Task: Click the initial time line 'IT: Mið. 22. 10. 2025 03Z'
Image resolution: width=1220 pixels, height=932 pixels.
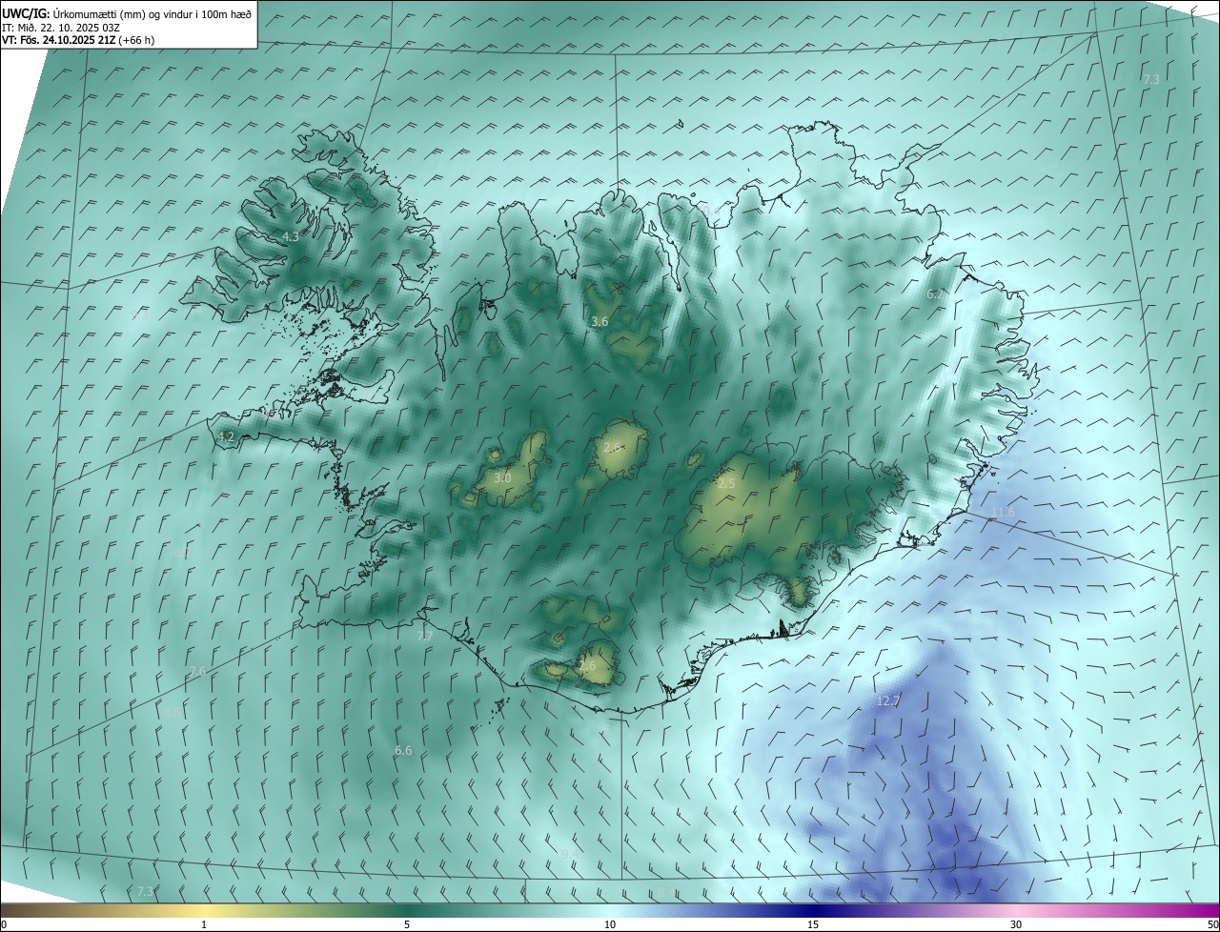Action: (x=60, y=27)
